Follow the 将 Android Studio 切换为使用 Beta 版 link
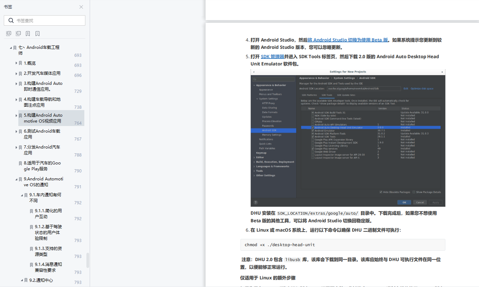Image resolution: width=479 pixels, height=287 pixels. tap(348, 40)
